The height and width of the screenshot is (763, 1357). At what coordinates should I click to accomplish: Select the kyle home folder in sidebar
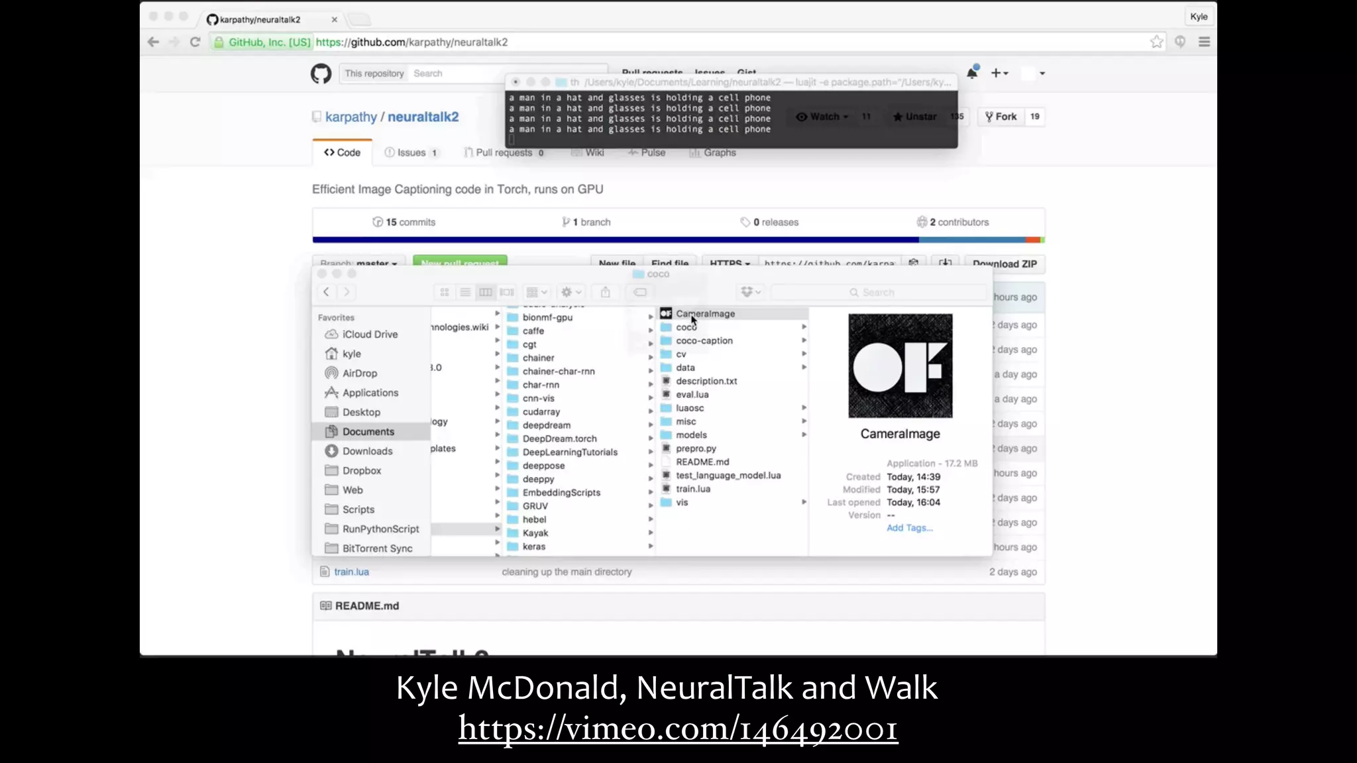coord(352,354)
